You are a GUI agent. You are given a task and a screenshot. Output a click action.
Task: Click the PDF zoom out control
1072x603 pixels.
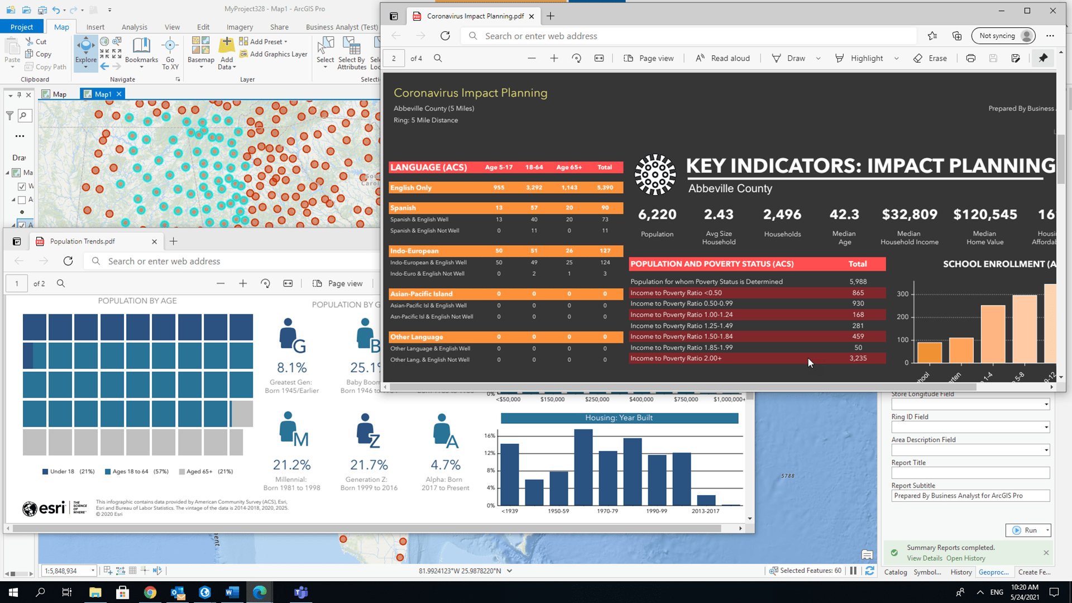[x=531, y=58]
